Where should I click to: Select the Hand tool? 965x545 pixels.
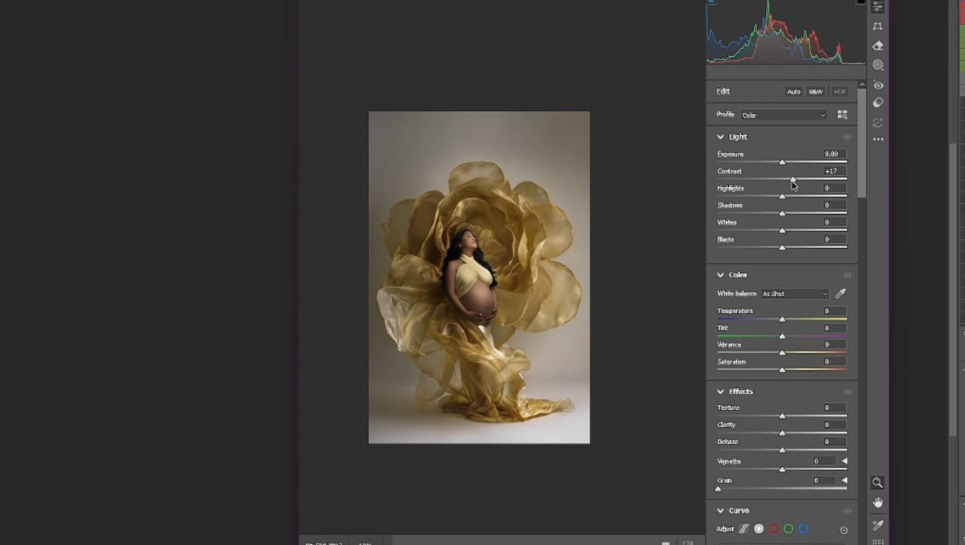(x=878, y=503)
